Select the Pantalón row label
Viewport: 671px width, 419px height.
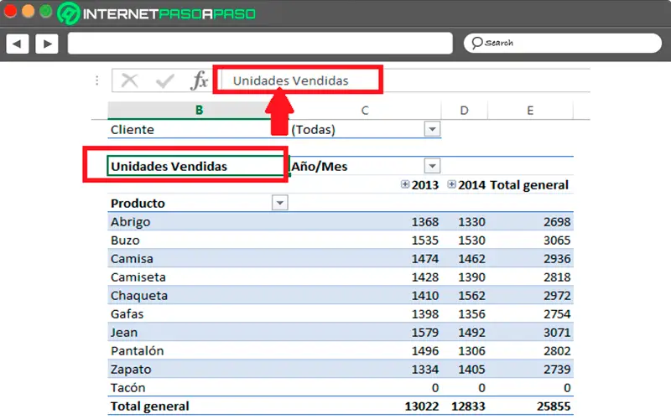pos(137,350)
